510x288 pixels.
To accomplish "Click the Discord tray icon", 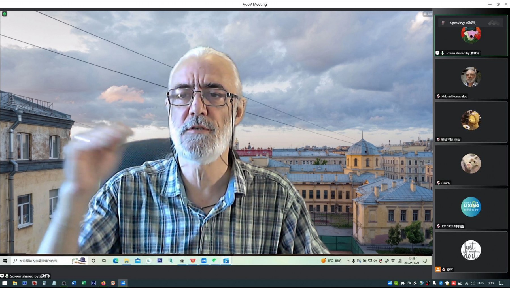I will click(403, 283).
